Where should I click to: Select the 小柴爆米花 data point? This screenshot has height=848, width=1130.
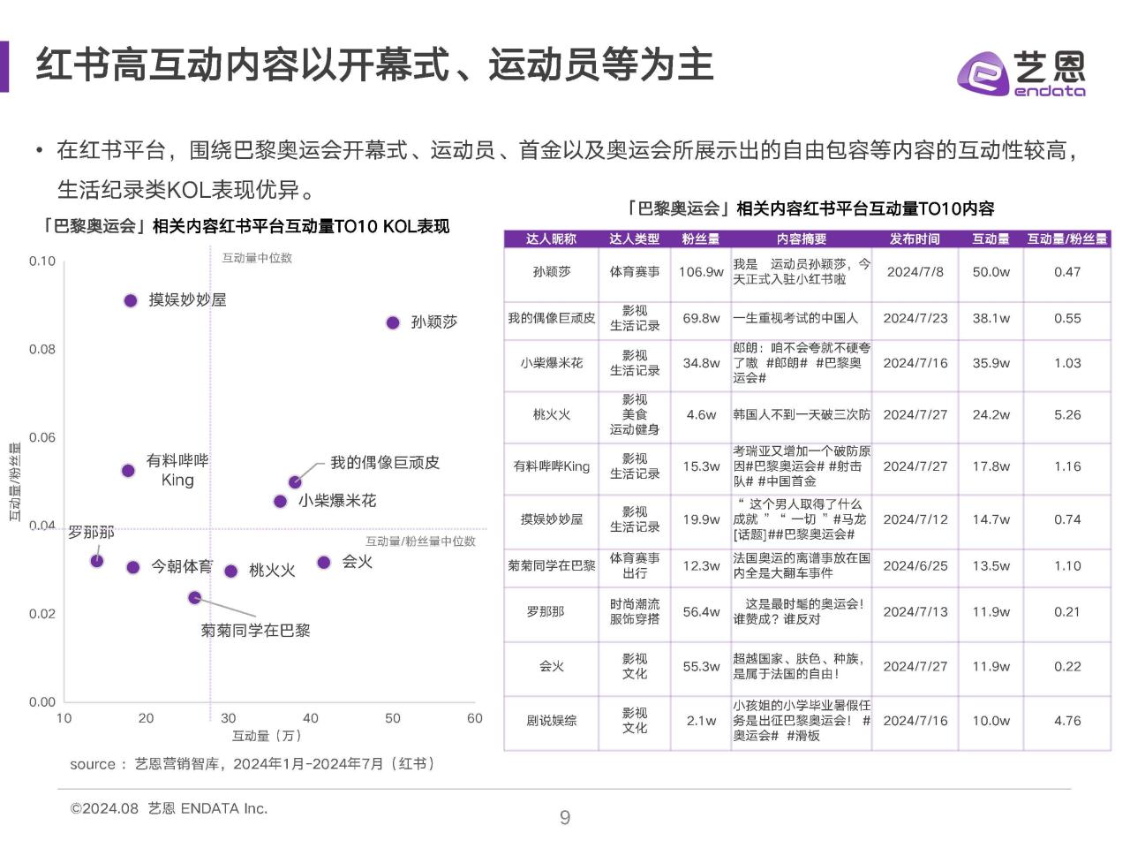click(280, 501)
